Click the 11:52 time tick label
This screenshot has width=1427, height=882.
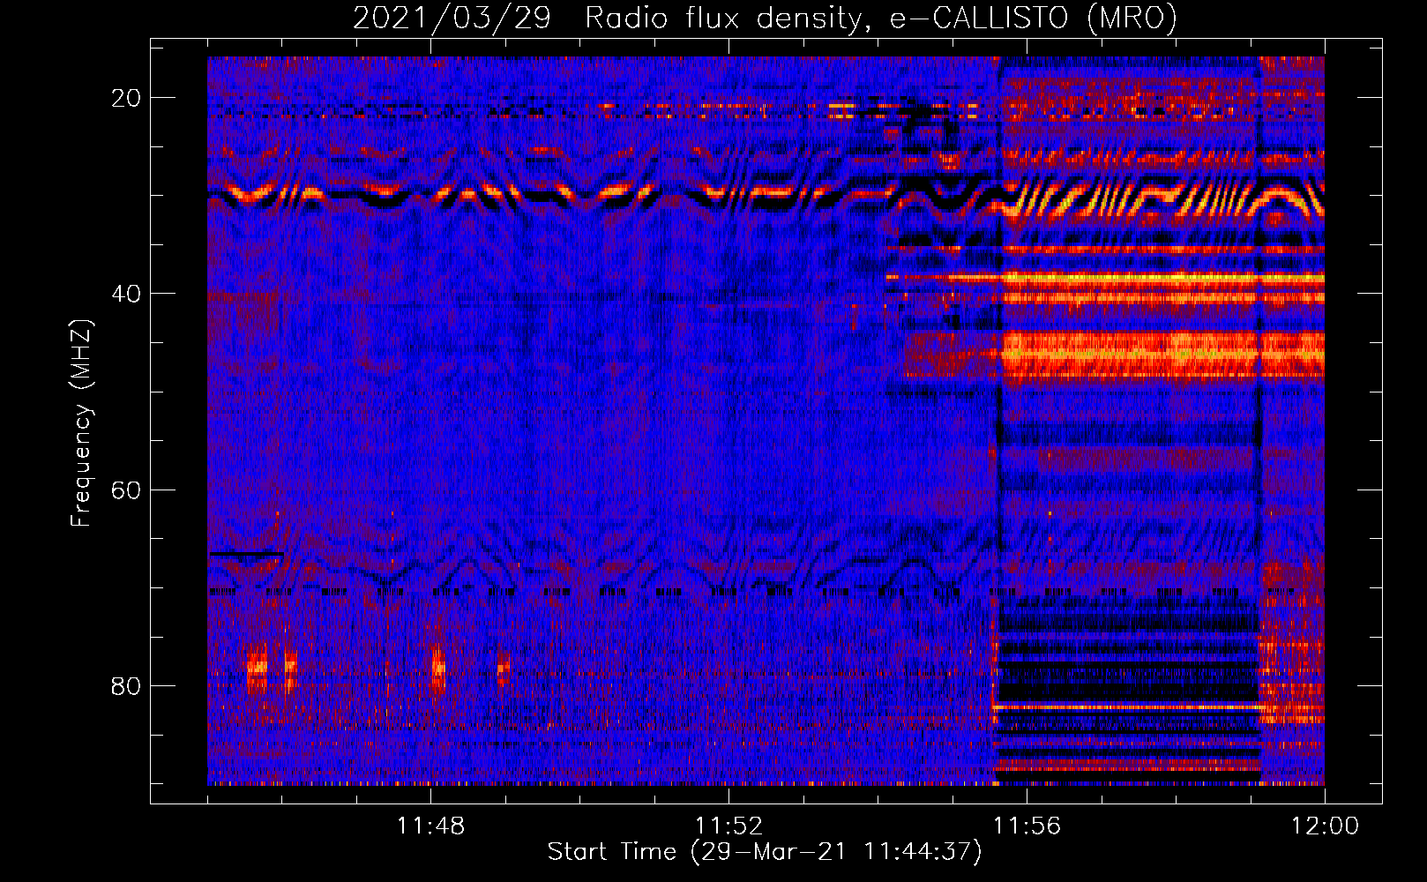pyautogui.click(x=728, y=826)
